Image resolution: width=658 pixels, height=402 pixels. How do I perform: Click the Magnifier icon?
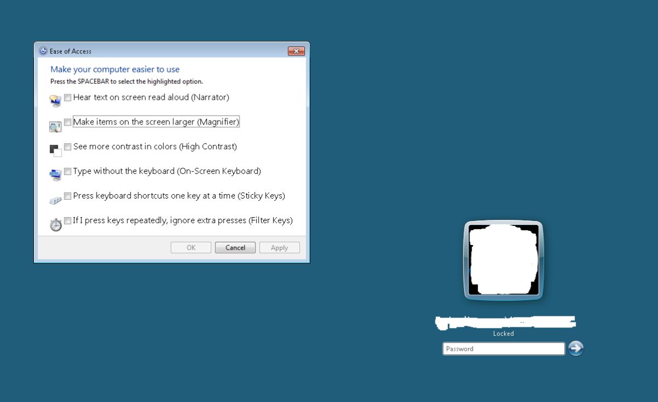55,127
